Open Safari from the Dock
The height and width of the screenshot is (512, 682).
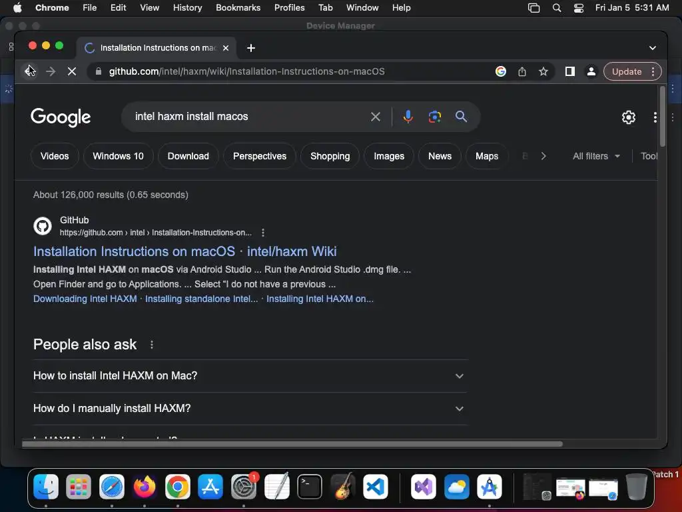click(112, 487)
